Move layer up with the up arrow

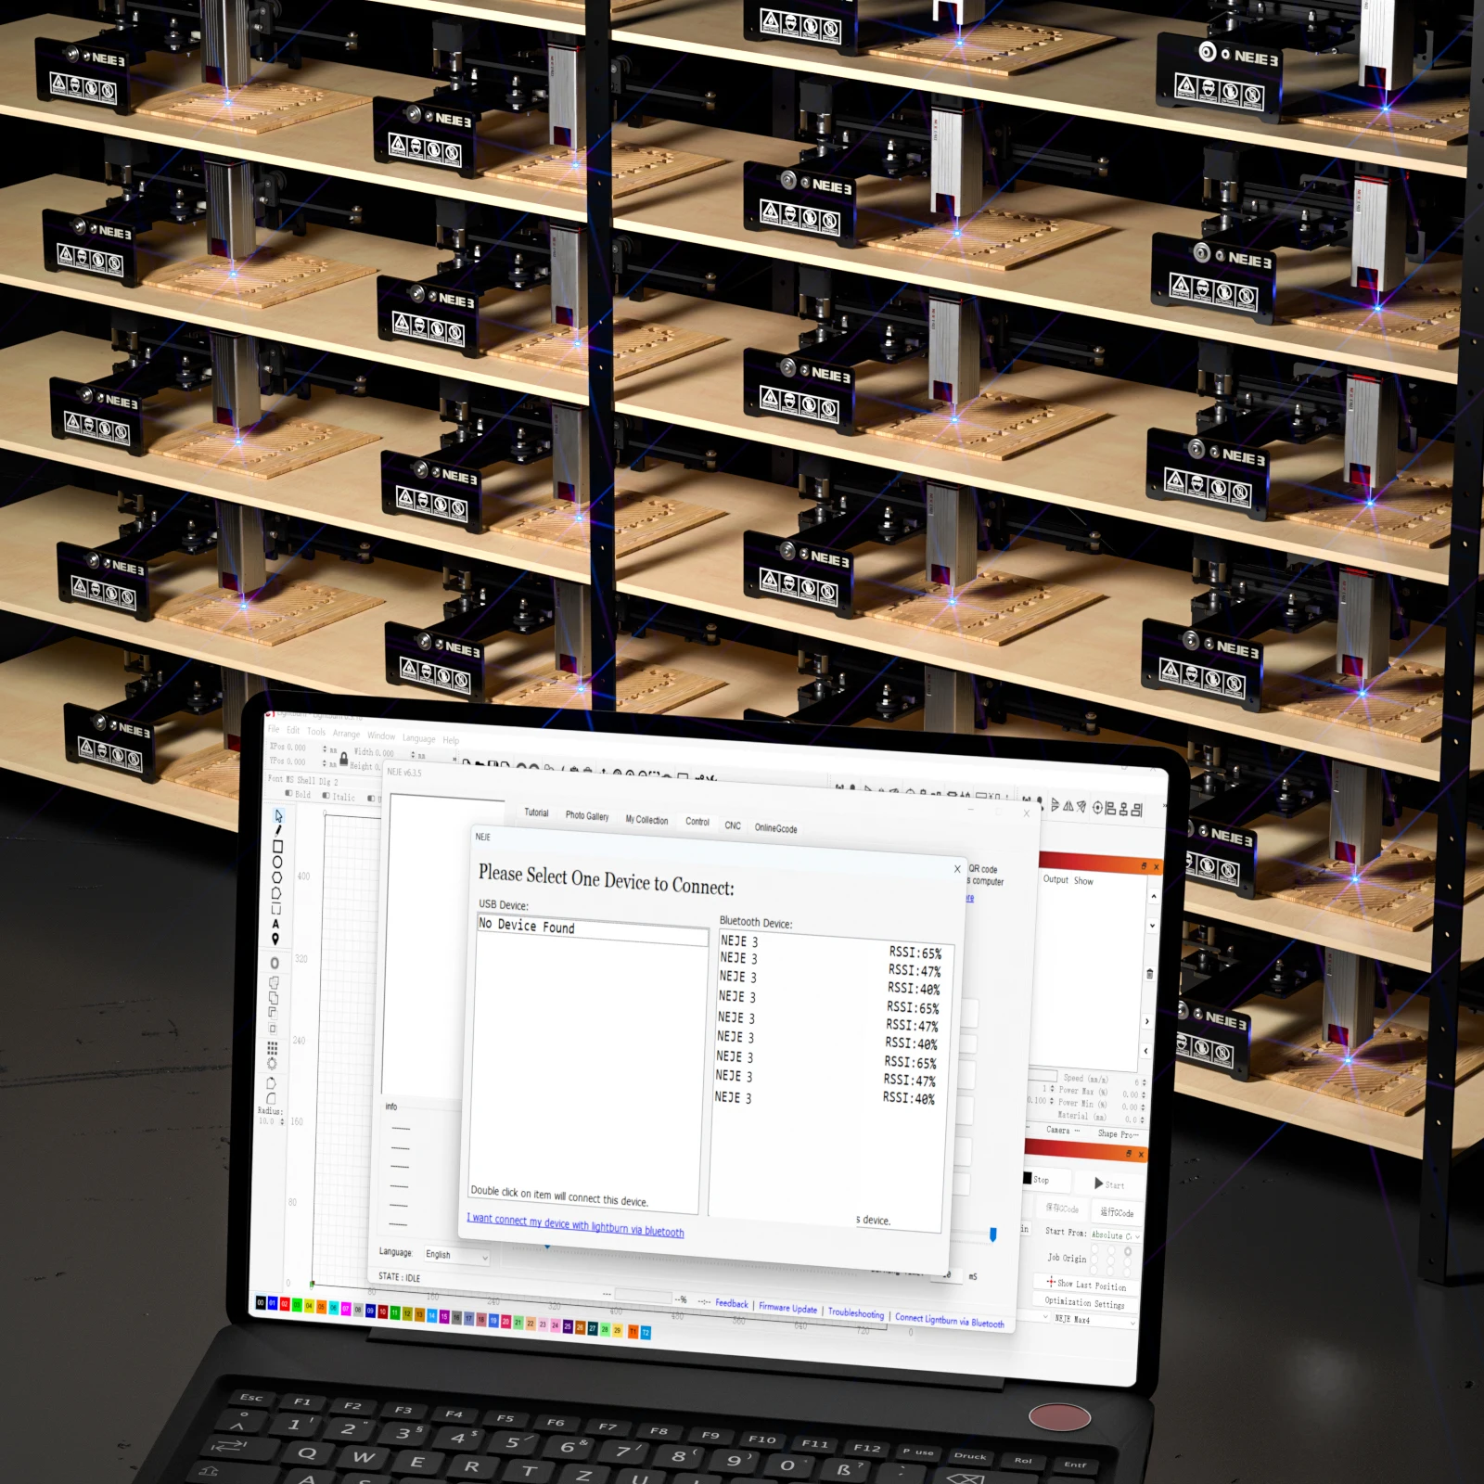click(1154, 896)
